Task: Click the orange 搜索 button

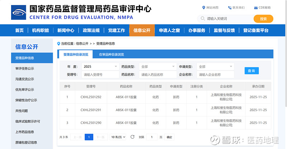Action: (x=263, y=19)
